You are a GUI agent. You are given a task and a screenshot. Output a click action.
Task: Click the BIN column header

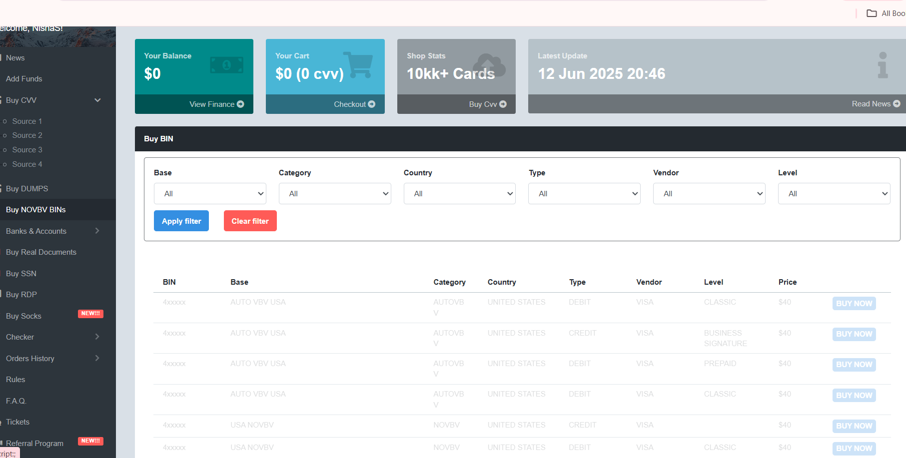169,282
